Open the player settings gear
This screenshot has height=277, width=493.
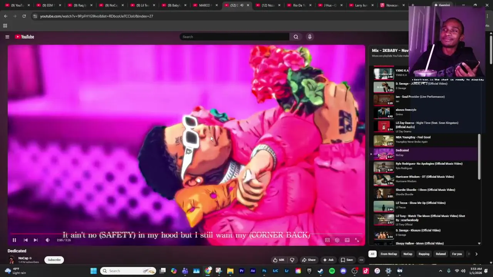[x=337, y=240]
